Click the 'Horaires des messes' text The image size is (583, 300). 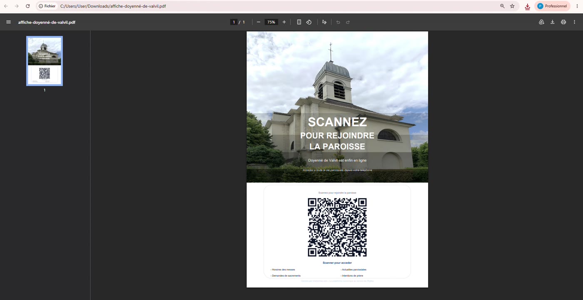click(x=283, y=270)
